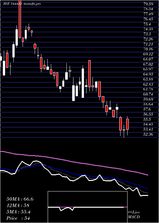This screenshot has width=159, height=223.
Task: Click the <<Live MACD label
Action: click(x=134, y=215)
